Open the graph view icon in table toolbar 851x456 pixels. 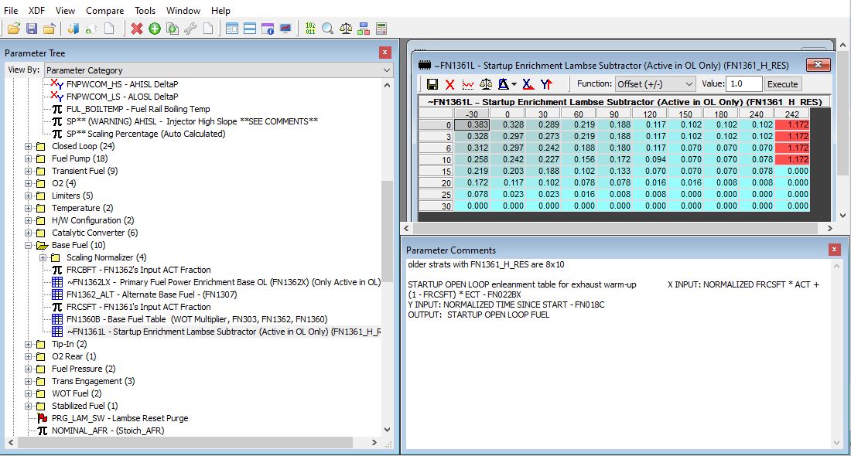468,83
